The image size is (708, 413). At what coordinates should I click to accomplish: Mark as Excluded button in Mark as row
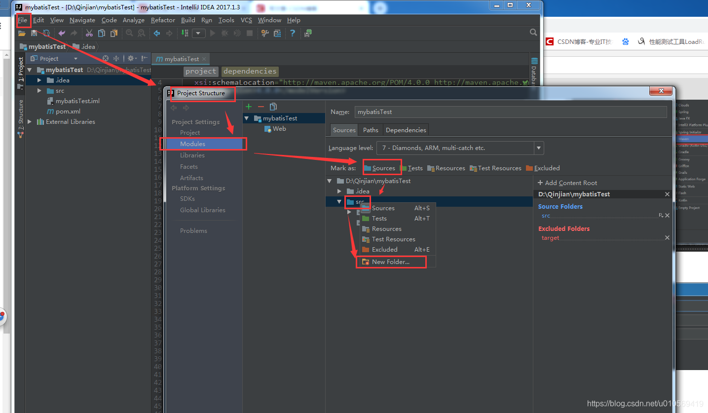pos(543,168)
